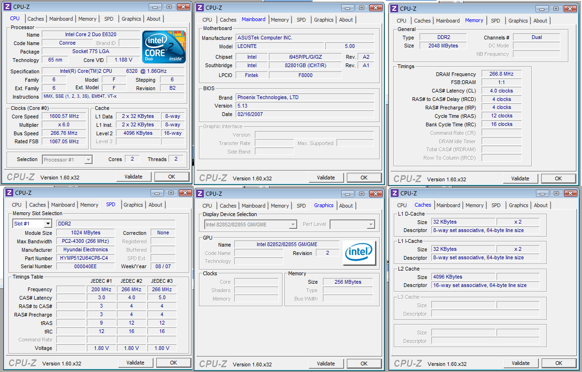The width and height of the screenshot is (582, 372).
Task: Click the Max Bandwidth 'PC2-4300 (266 MHz)' value
Action: pos(85,241)
